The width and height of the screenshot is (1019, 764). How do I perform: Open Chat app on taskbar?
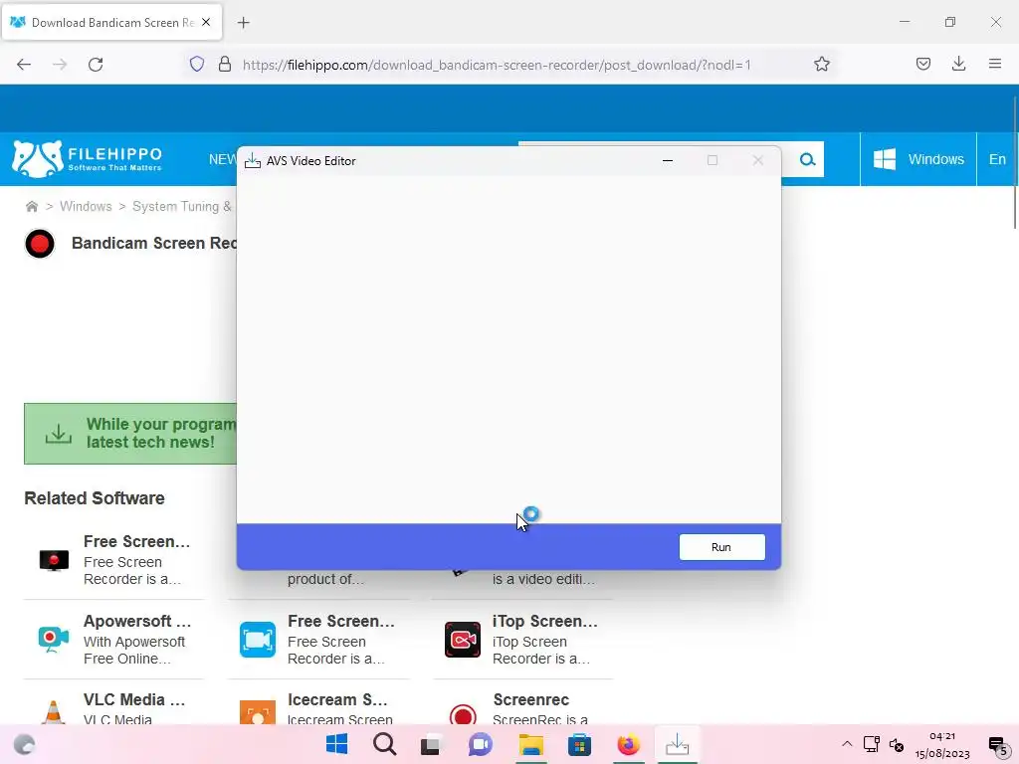click(481, 744)
